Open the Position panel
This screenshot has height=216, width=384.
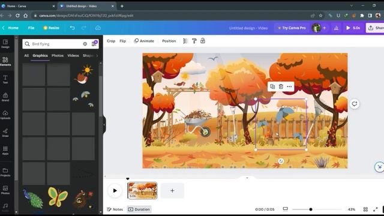[169, 41]
